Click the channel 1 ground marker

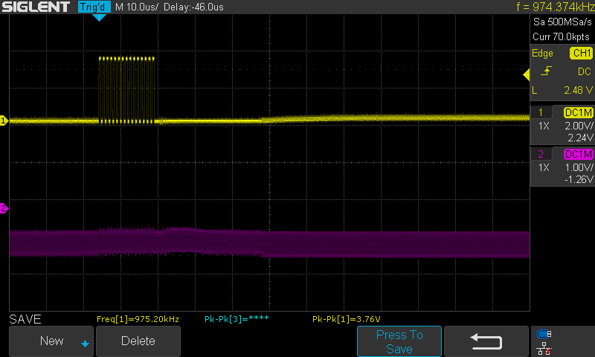click(x=4, y=120)
